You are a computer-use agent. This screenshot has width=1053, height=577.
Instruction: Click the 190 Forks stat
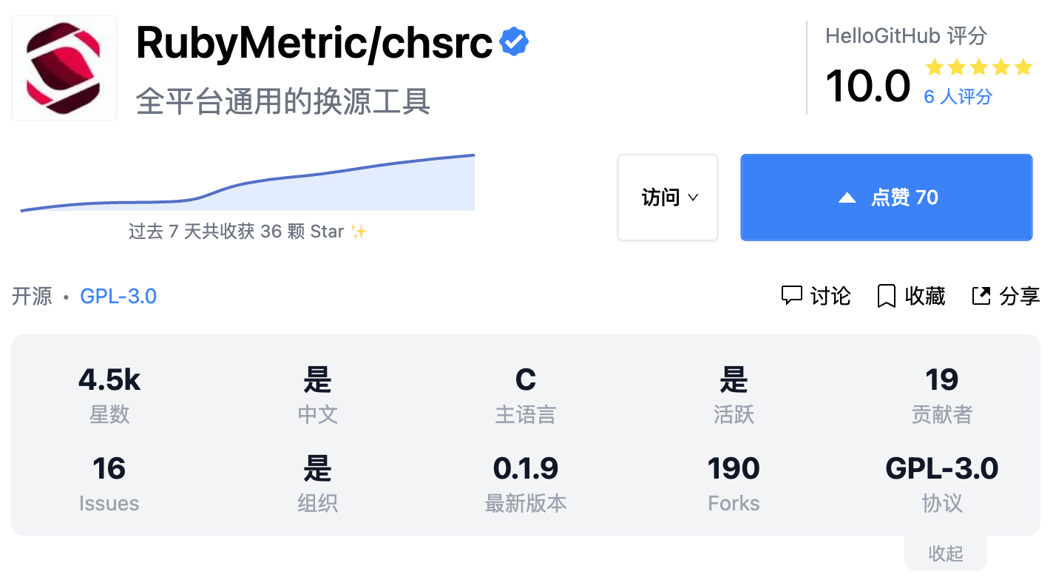(734, 485)
